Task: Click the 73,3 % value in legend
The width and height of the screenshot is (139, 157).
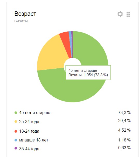Action: [124, 112]
